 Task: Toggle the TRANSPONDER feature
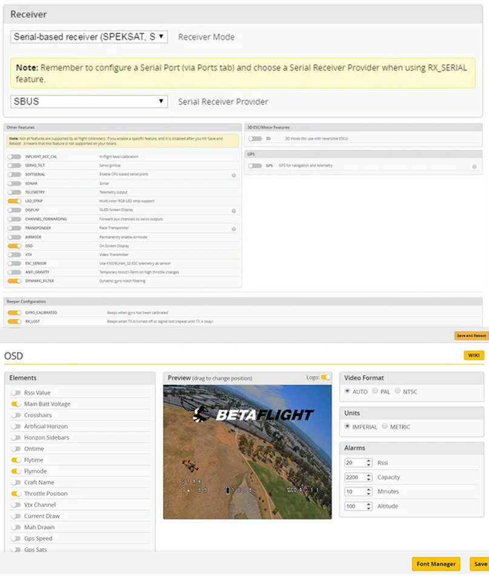click(15, 228)
